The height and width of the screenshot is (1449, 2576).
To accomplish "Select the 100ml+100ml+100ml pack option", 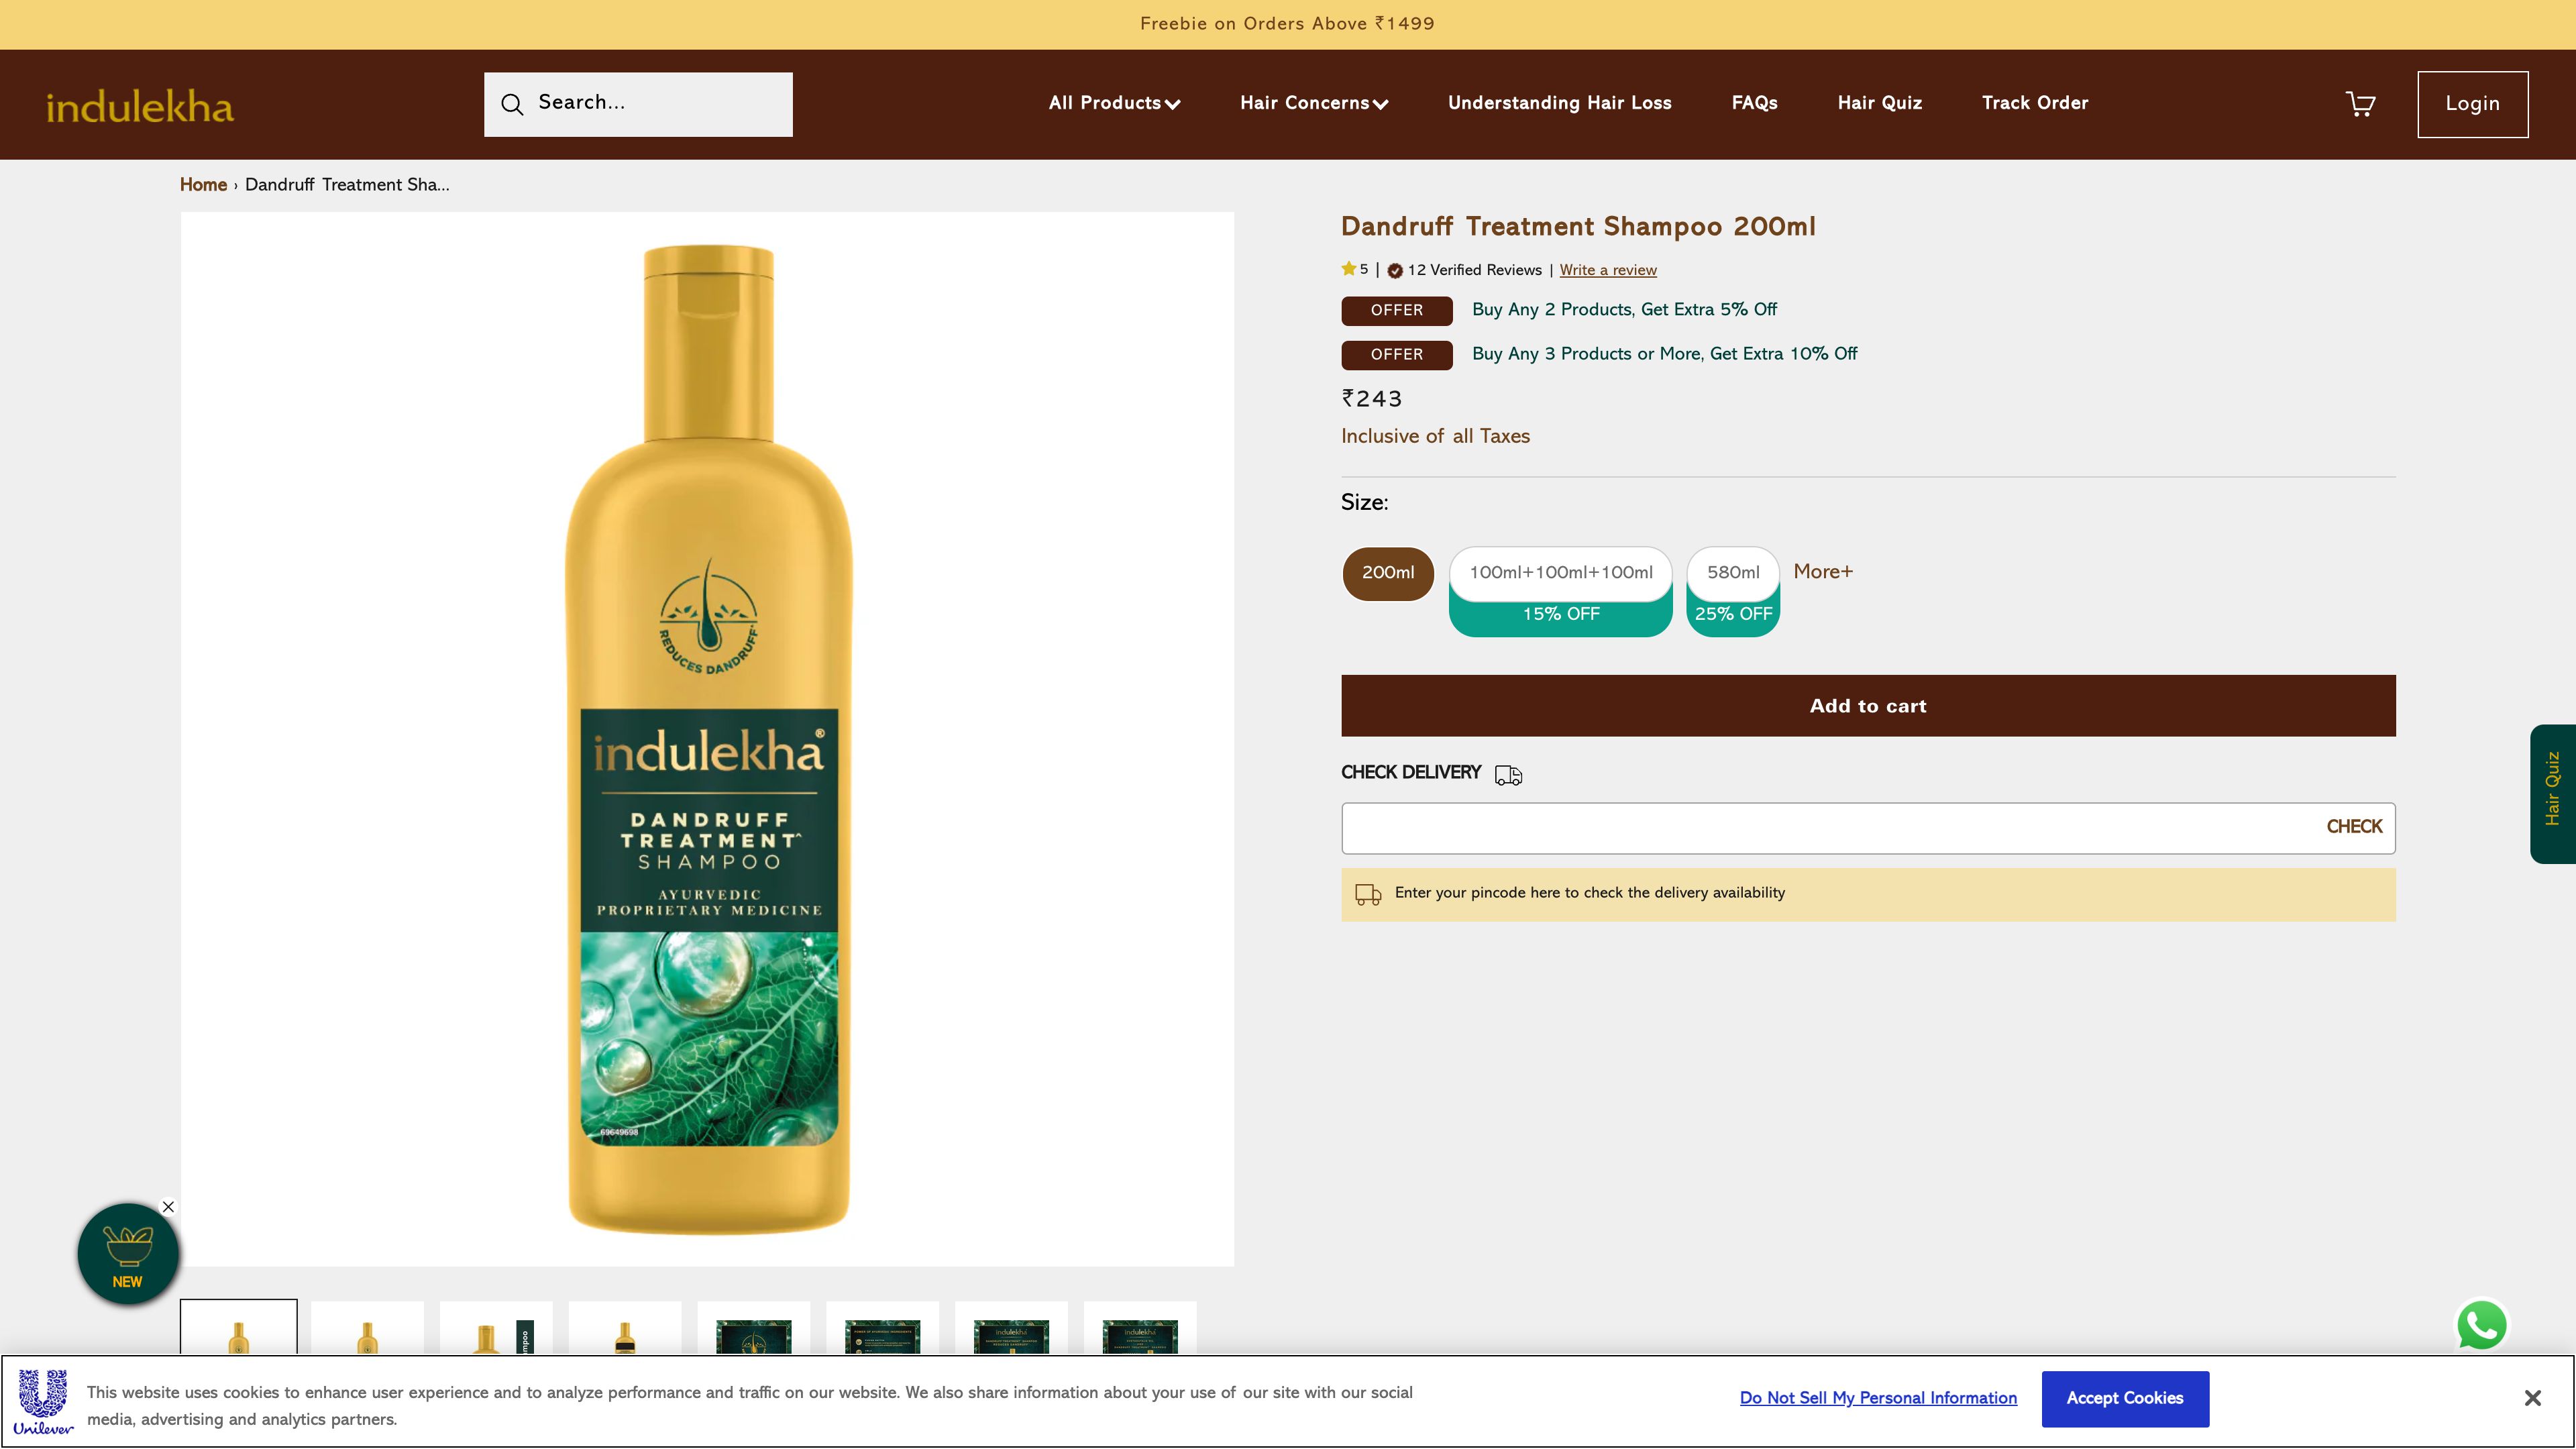I will pos(1560,573).
